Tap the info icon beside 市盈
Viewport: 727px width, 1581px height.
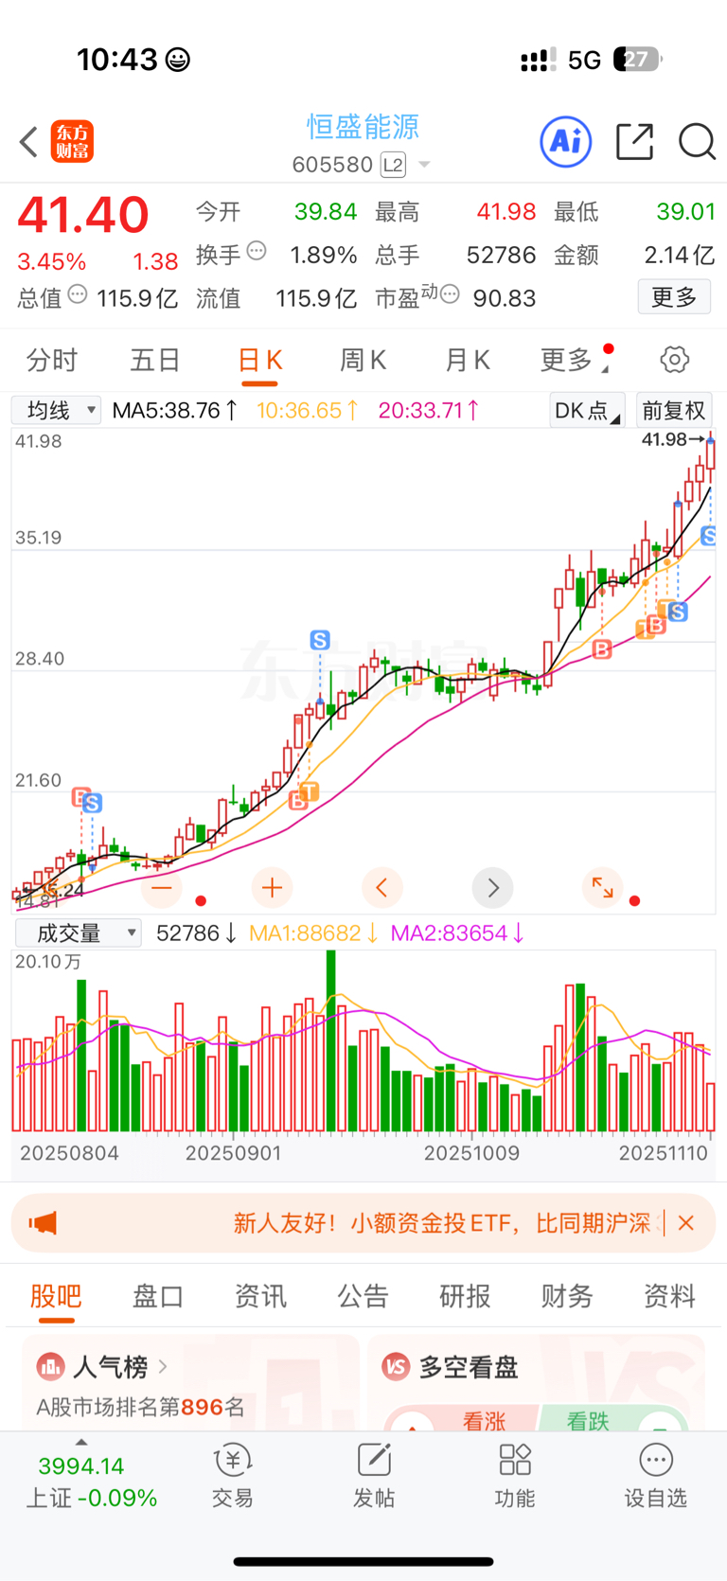[x=451, y=294]
